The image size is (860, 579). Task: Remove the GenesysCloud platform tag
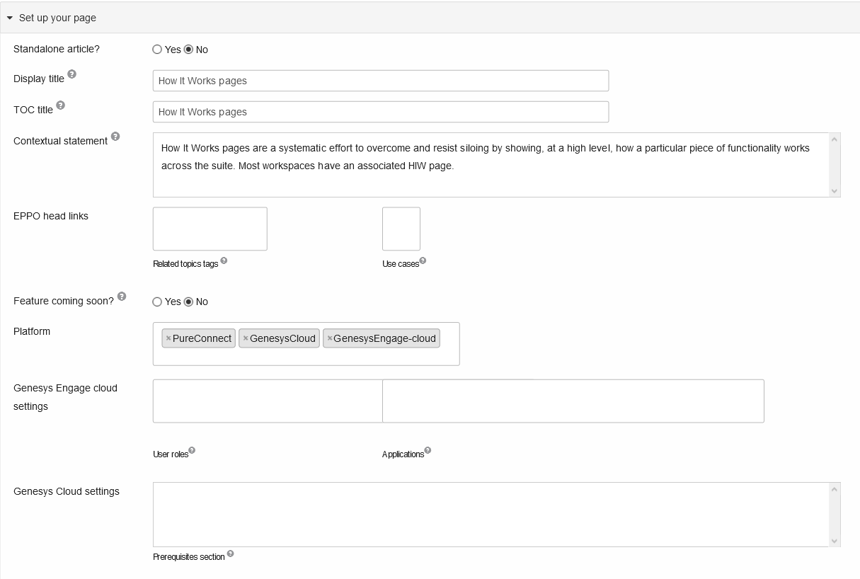(x=245, y=338)
